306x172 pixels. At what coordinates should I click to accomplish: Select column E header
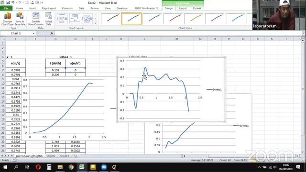[16, 39]
